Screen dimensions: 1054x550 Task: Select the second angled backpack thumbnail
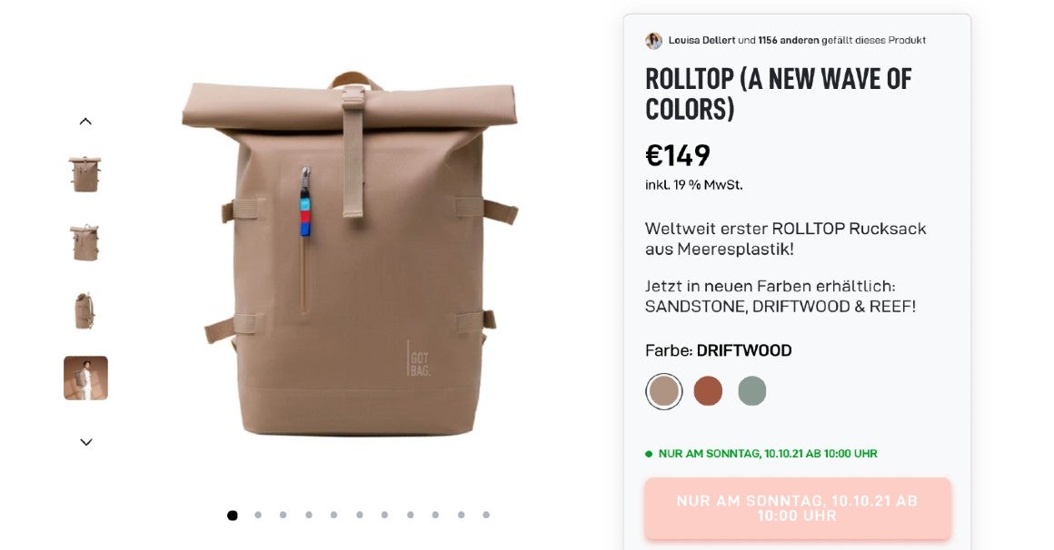pyautogui.click(x=85, y=242)
